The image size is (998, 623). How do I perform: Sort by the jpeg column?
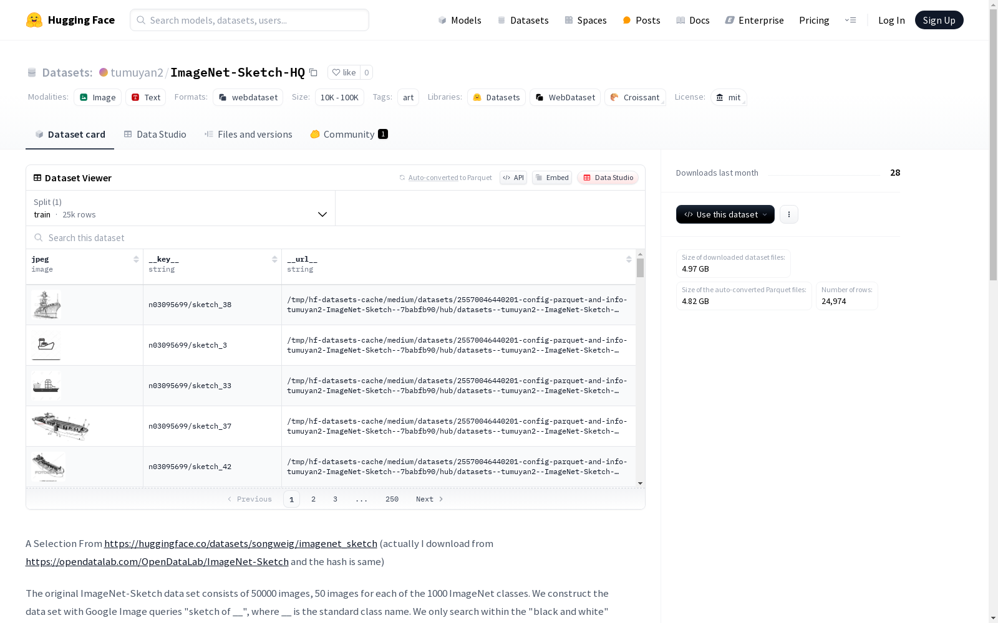tap(136, 259)
